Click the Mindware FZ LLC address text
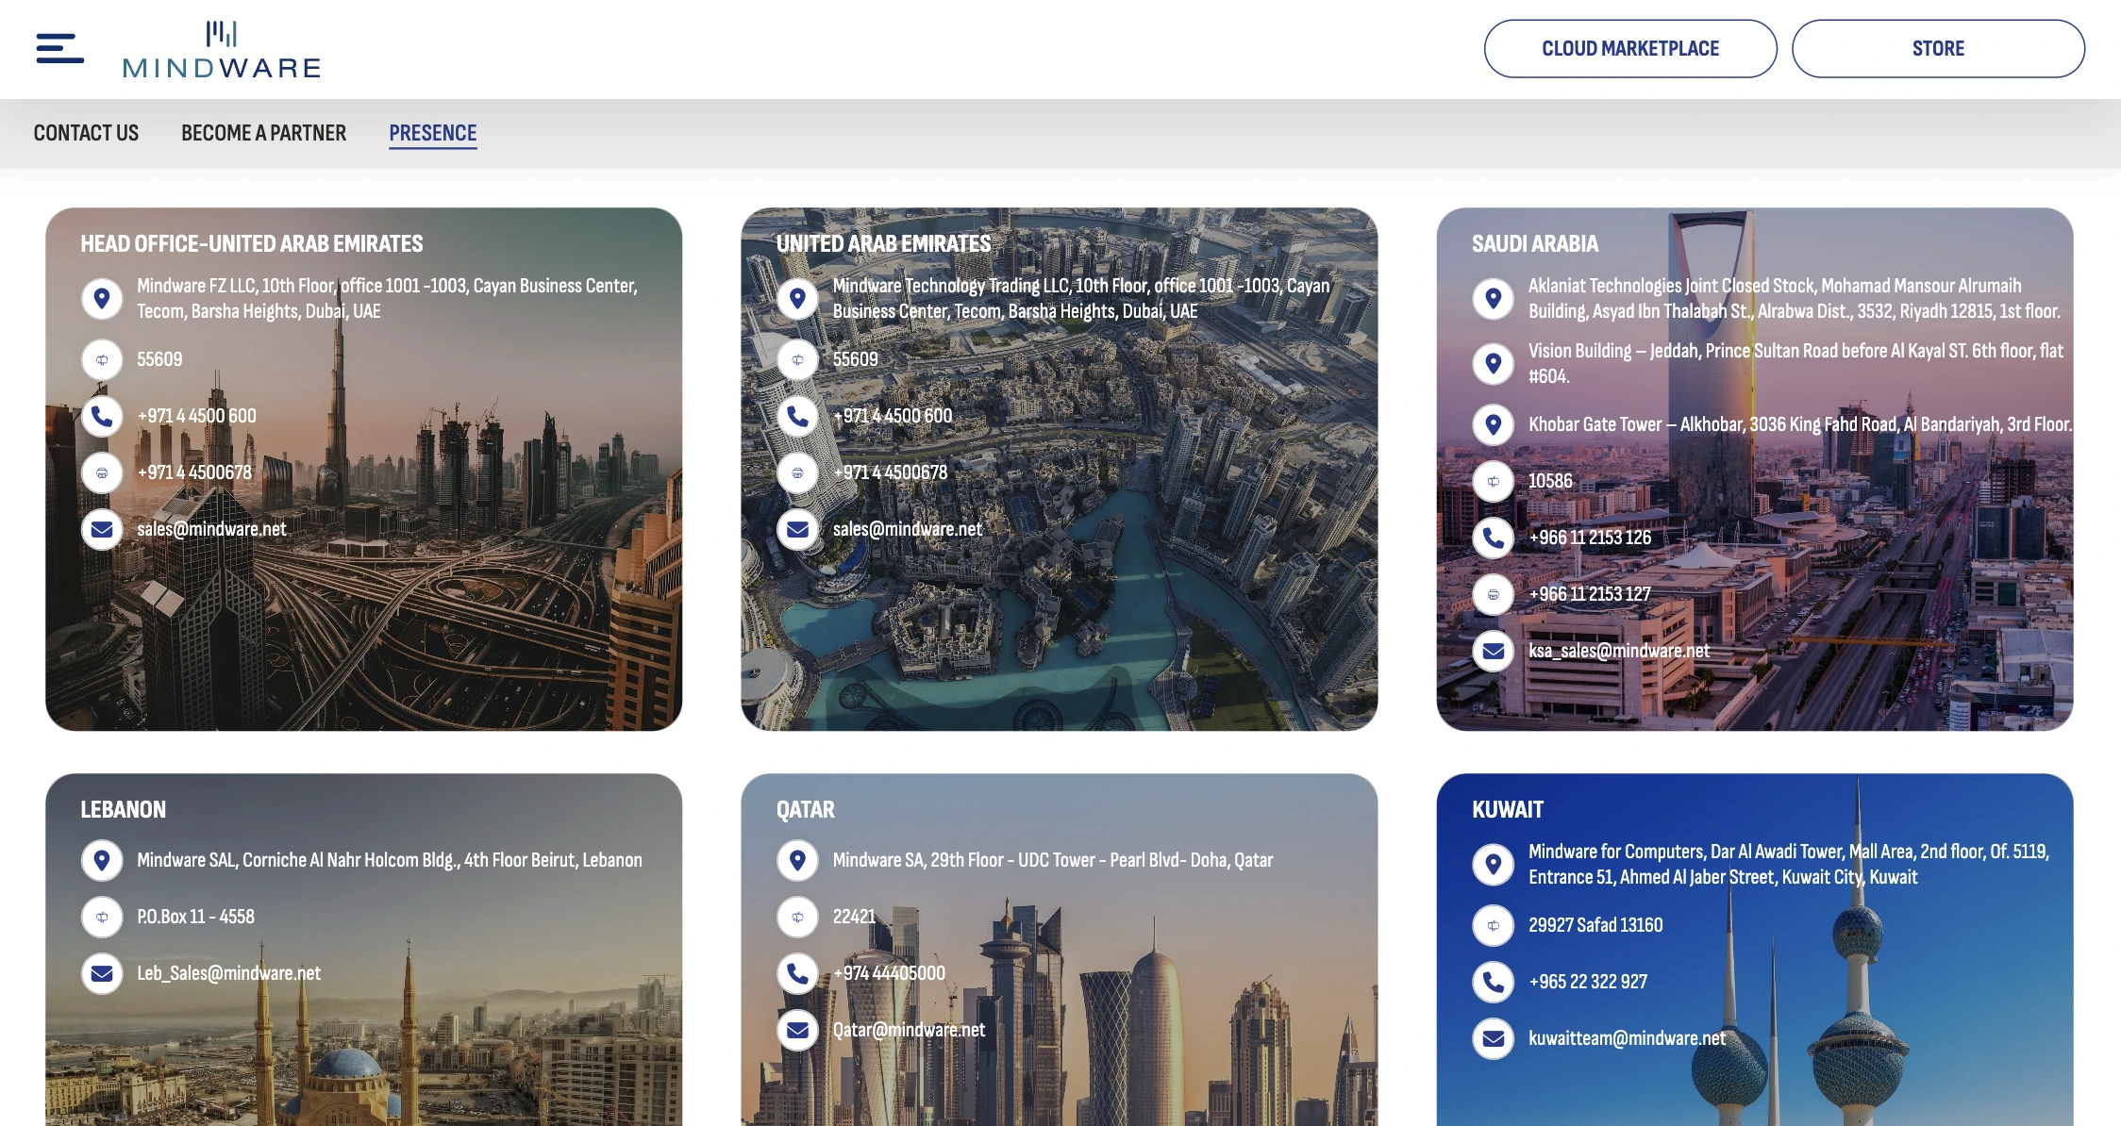Screen dimensions: 2121x1126 click(x=387, y=298)
